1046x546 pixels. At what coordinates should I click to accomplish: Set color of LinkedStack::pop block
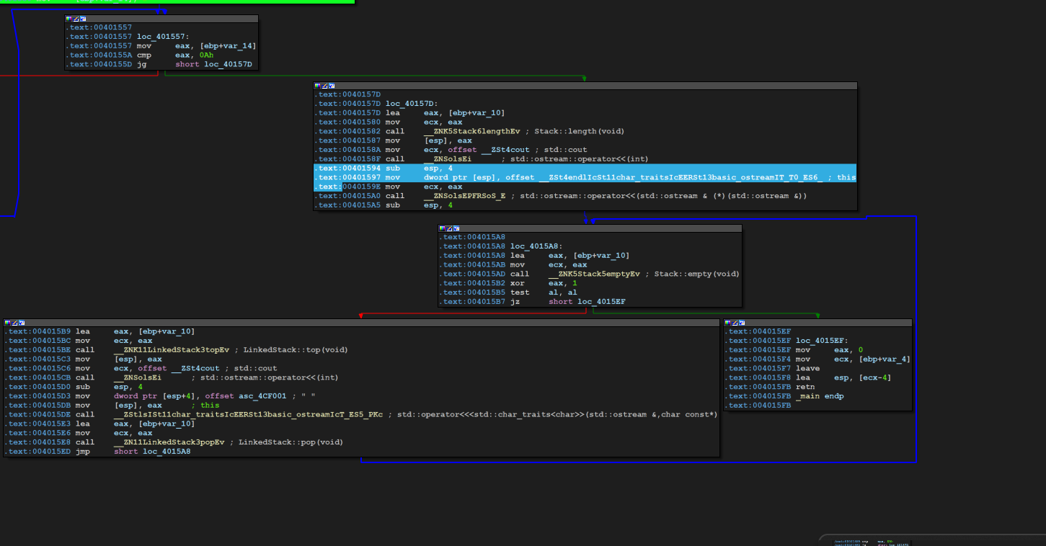(7, 323)
